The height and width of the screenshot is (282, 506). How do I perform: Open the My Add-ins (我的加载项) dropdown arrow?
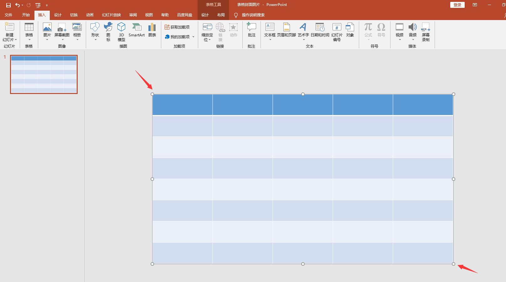pos(194,37)
